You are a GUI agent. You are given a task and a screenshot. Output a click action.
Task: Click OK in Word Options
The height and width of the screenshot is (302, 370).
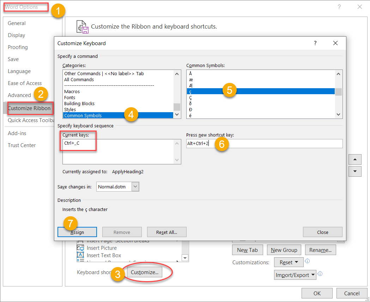[x=317, y=293]
